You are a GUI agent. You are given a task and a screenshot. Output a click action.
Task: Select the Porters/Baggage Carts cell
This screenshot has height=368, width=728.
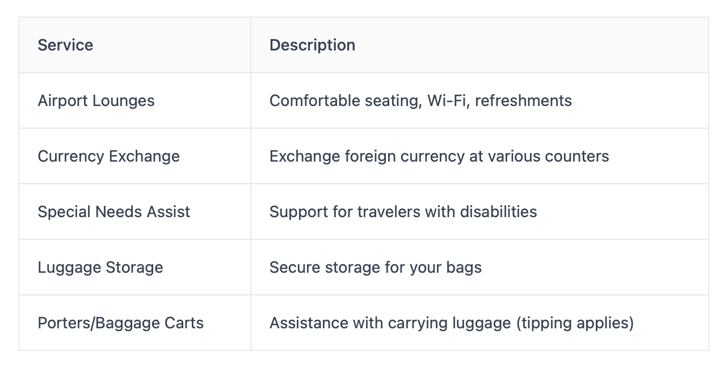(120, 323)
